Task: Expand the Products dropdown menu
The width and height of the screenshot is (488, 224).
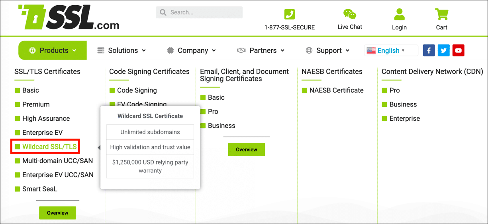Action: [53, 50]
